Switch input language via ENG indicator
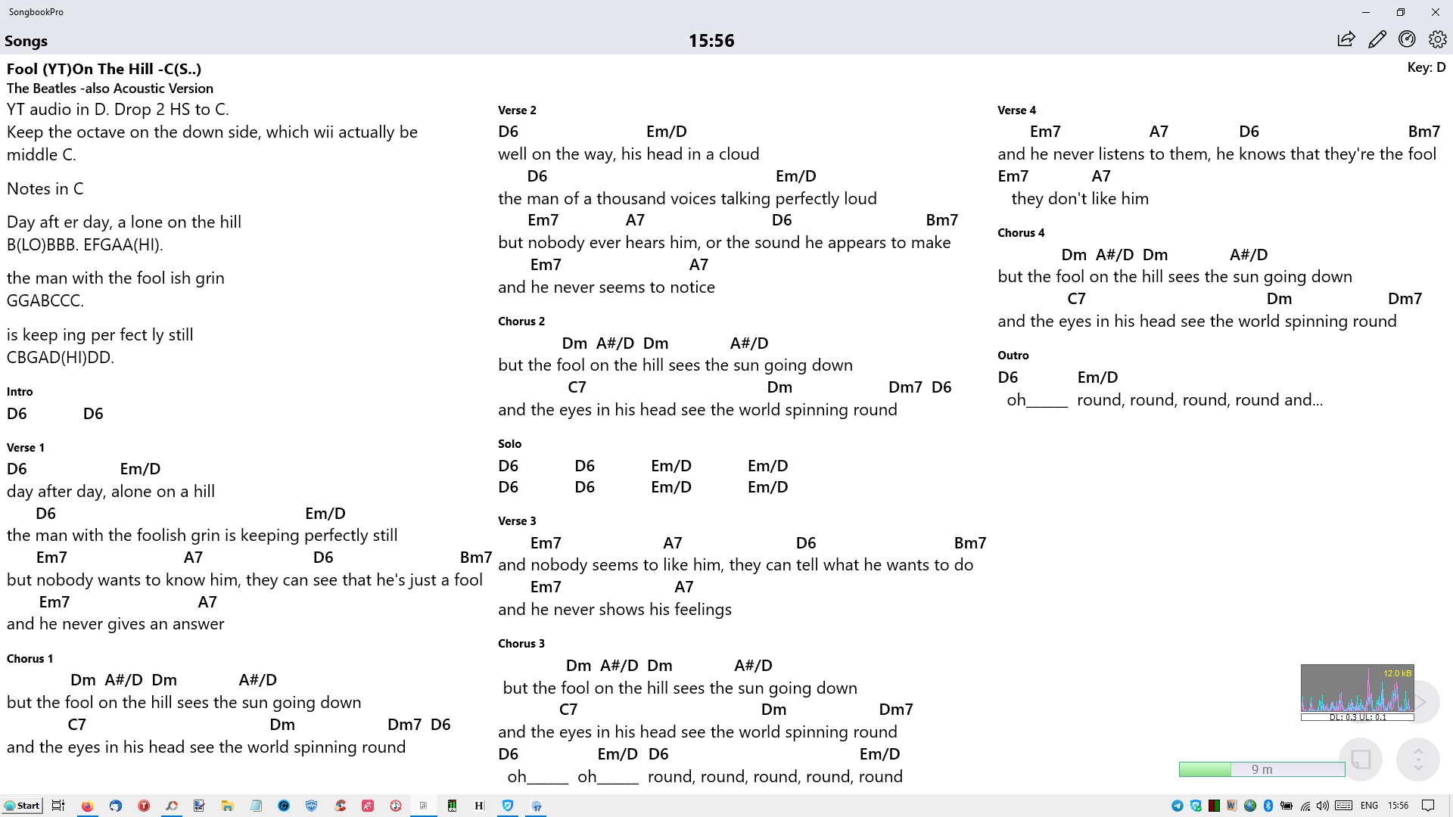Viewport: 1453px width, 817px height. tap(1369, 806)
